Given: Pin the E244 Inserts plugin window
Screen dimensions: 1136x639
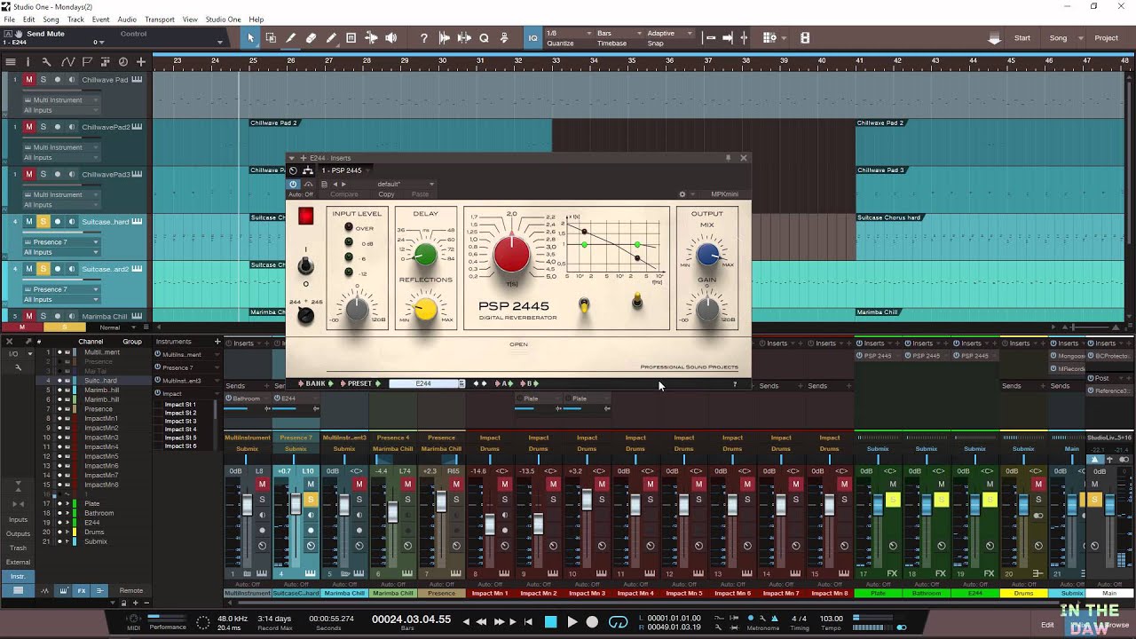Looking at the screenshot, I should tap(728, 158).
